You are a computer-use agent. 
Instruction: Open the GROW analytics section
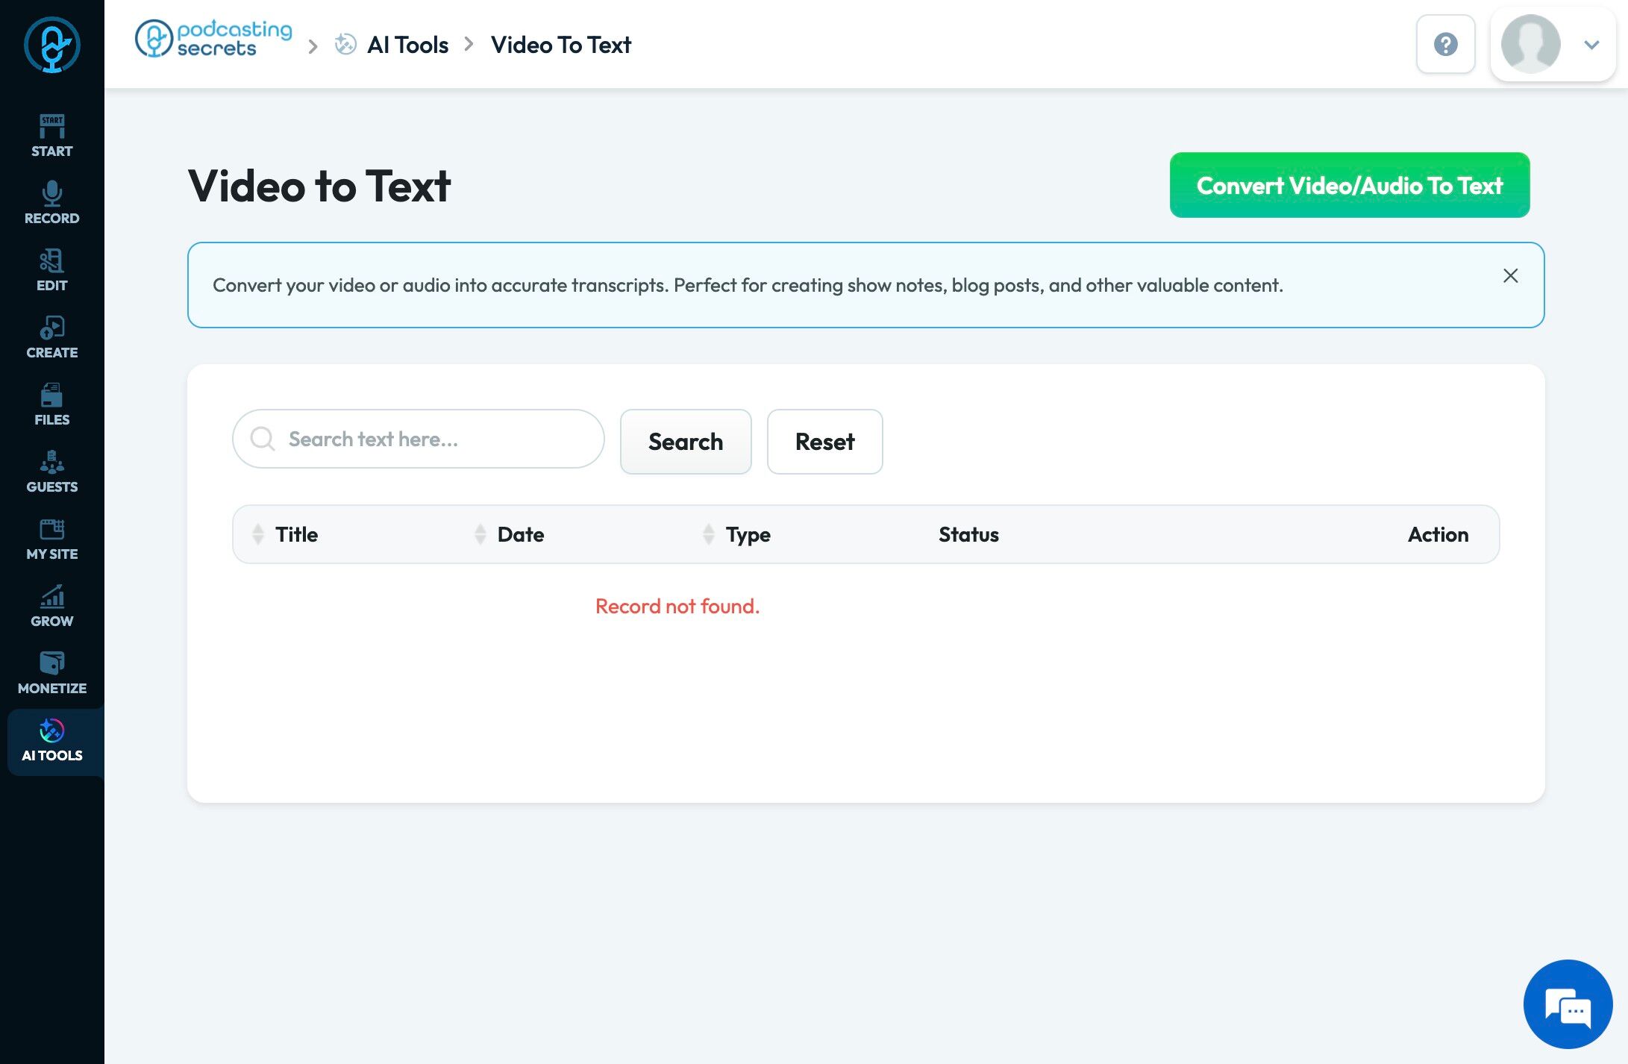point(51,606)
